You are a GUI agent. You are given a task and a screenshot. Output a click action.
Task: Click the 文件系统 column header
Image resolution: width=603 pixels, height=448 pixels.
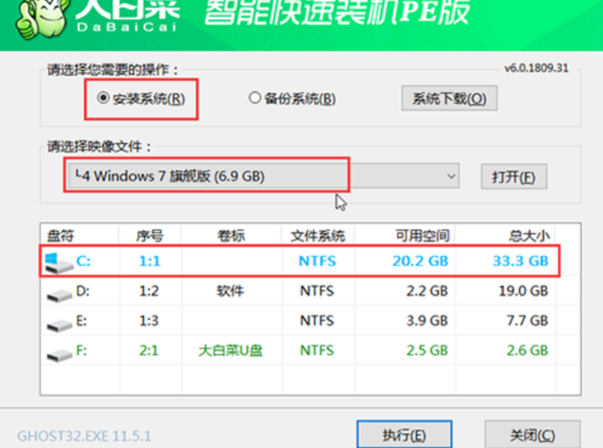pyautogui.click(x=318, y=236)
